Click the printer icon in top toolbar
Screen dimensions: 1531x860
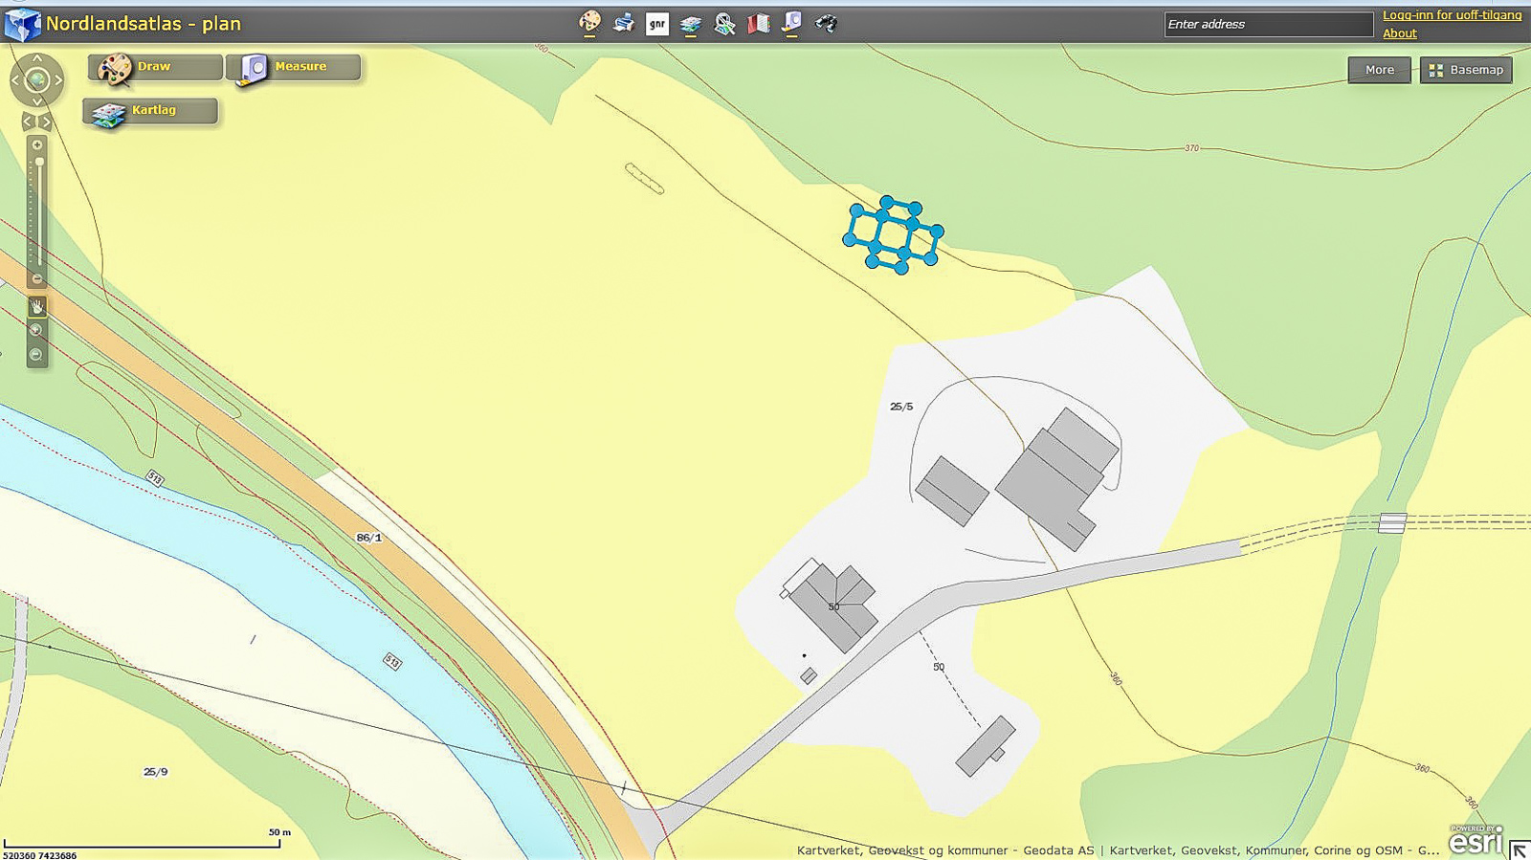point(624,23)
